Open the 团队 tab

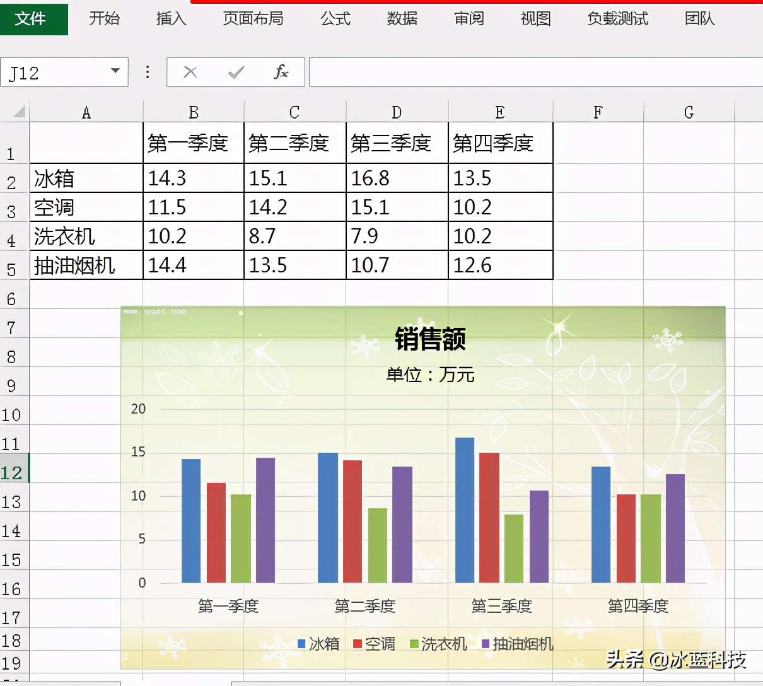[x=700, y=19]
